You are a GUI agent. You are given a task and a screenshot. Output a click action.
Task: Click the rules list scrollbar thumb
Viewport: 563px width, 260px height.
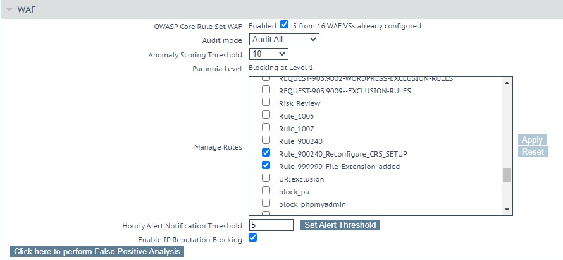point(507,175)
